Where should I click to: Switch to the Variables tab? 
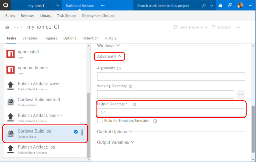point(30,38)
